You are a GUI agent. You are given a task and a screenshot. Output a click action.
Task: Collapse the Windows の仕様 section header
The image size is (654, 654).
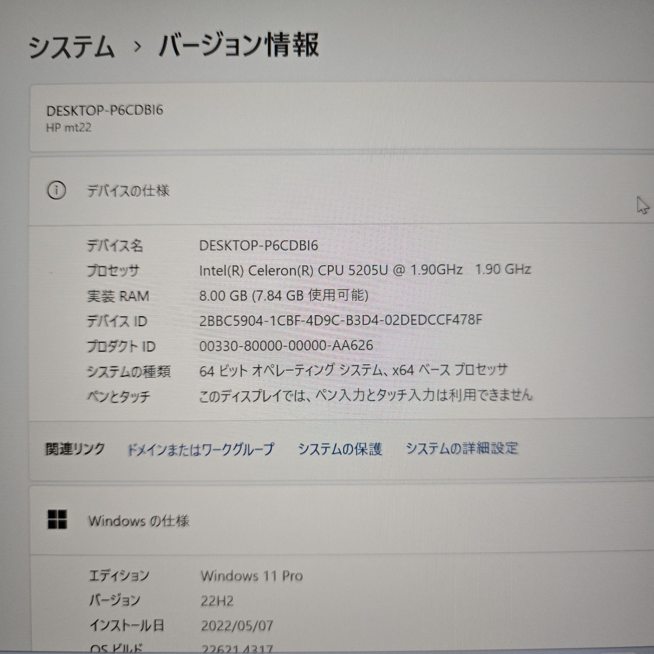pos(342,520)
